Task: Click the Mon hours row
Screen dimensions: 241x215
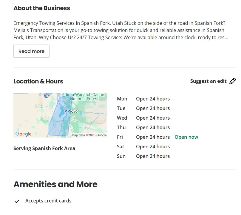Action: [143, 99]
